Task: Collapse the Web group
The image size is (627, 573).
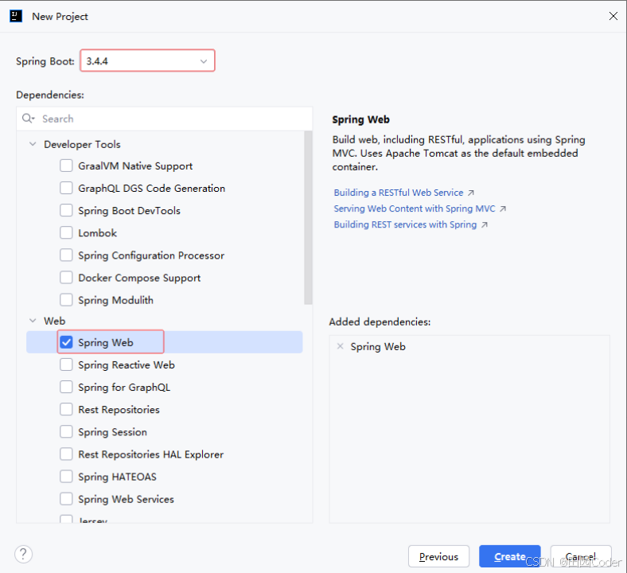Action: point(33,321)
